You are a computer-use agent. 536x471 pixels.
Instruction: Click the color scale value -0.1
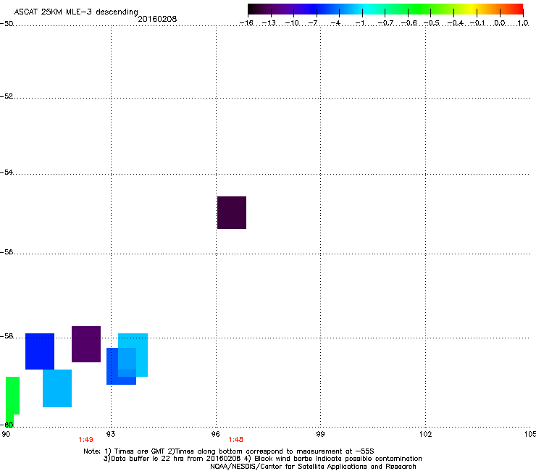pos(477,23)
